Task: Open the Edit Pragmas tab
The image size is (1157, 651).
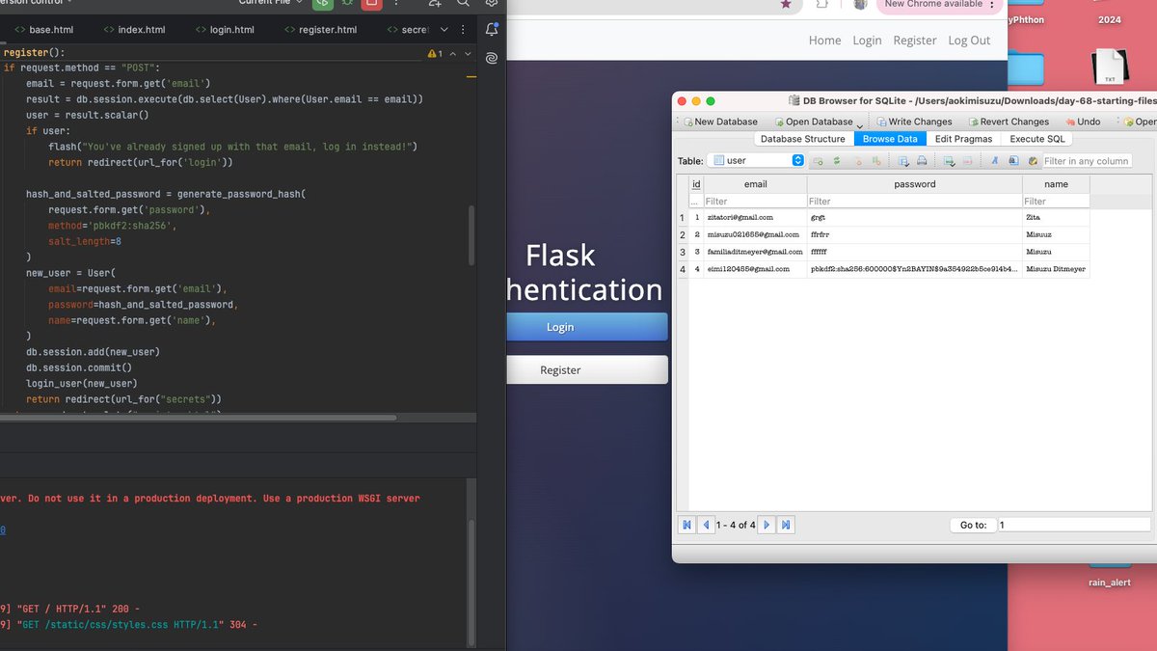Action: 963,139
